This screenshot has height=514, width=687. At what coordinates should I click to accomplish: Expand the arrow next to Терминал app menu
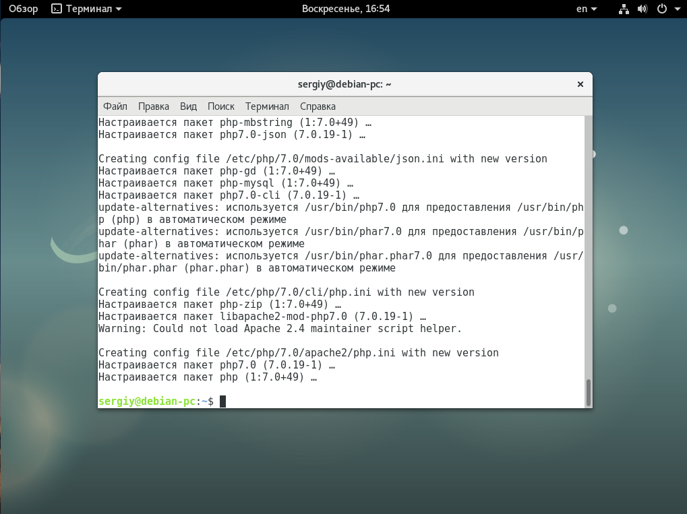[x=119, y=9]
